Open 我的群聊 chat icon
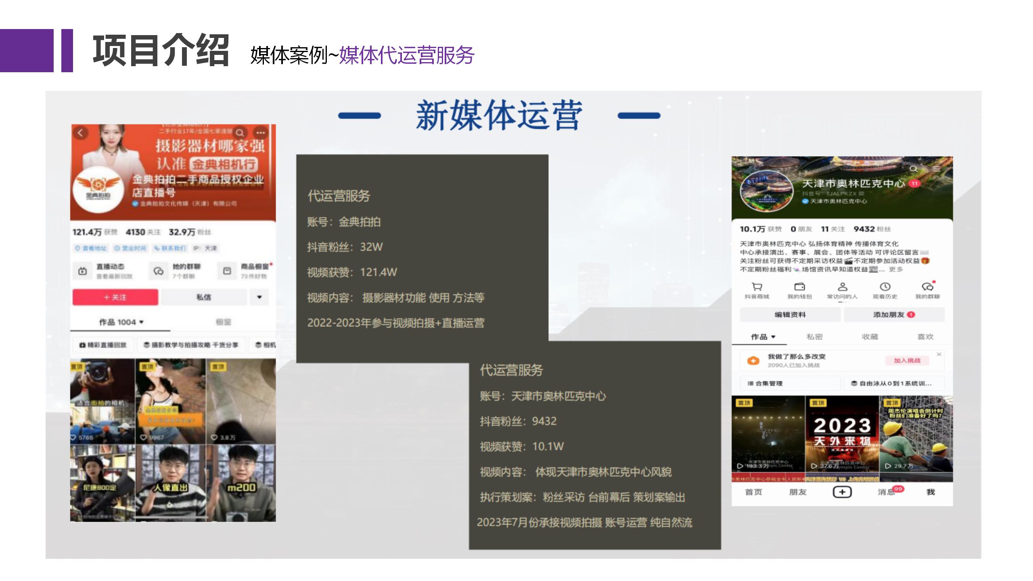The height and width of the screenshot is (581, 1033). point(928,287)
